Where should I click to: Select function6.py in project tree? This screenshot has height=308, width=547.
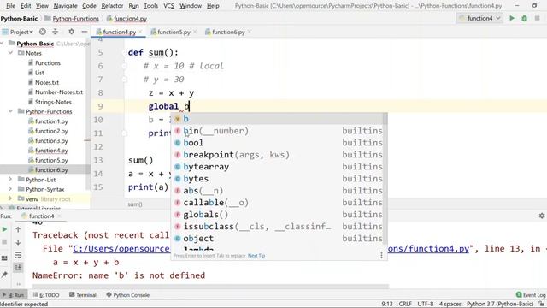pos(51,169)
